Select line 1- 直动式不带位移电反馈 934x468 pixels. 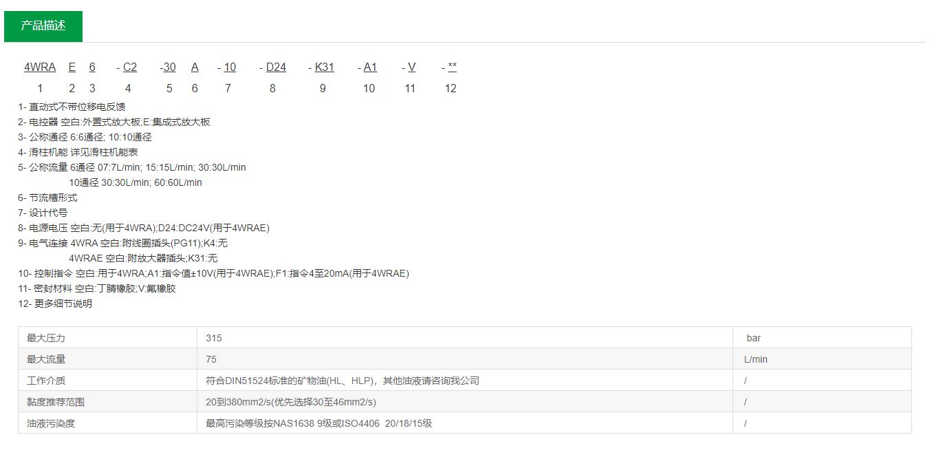(x=72, y=107)
